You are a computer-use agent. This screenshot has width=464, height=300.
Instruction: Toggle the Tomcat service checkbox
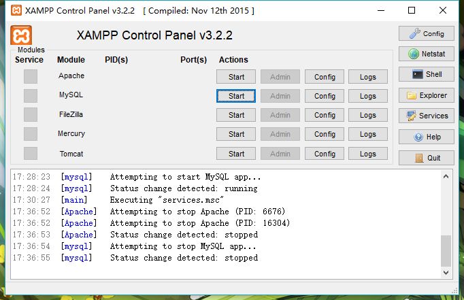tap(31, 154)
